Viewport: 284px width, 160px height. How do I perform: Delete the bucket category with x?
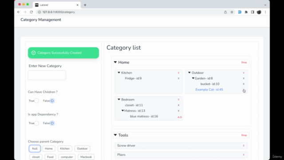pos(244,84)
